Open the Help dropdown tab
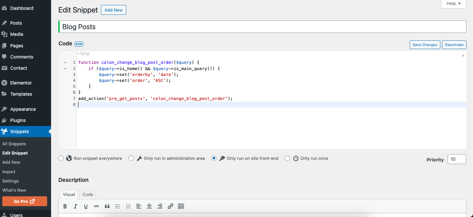 point(454,4)
